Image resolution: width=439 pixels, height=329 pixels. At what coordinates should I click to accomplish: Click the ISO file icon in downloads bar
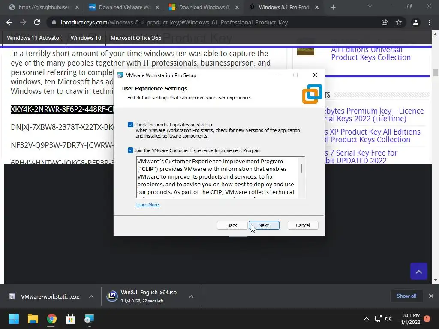(112, 296)
